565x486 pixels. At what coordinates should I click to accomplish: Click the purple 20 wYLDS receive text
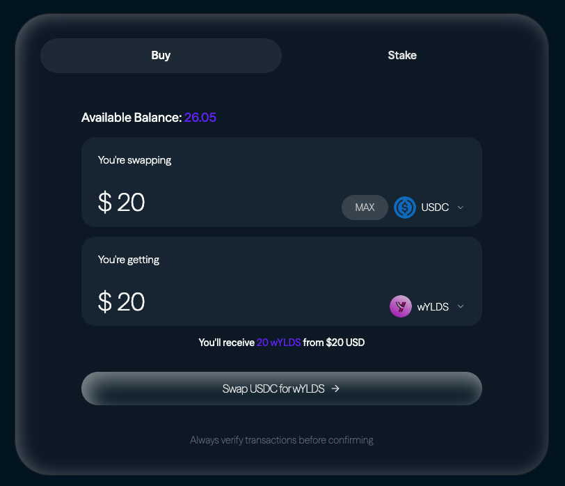(x=278, y=343)
